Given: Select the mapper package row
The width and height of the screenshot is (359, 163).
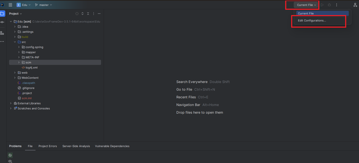Looking at the screenshot, I should 55,52.
